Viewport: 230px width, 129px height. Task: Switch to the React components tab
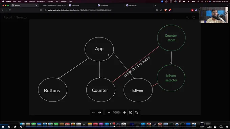click(x=54, y=5)
